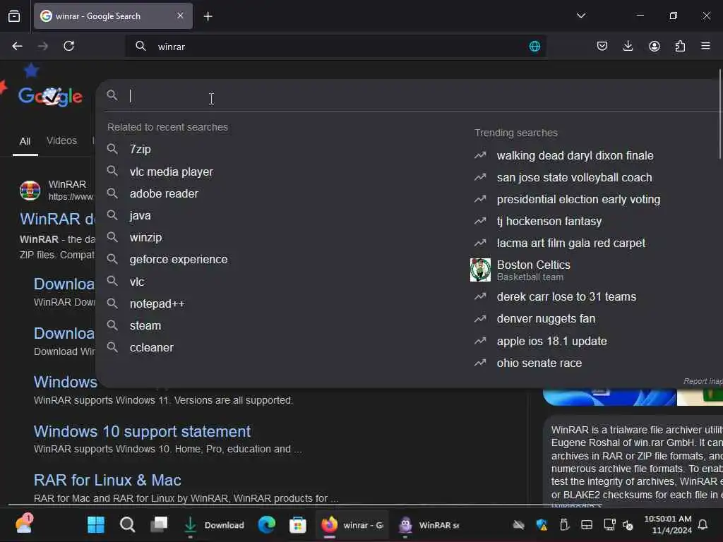Open the Firefox application menu

tap(705, 46)
